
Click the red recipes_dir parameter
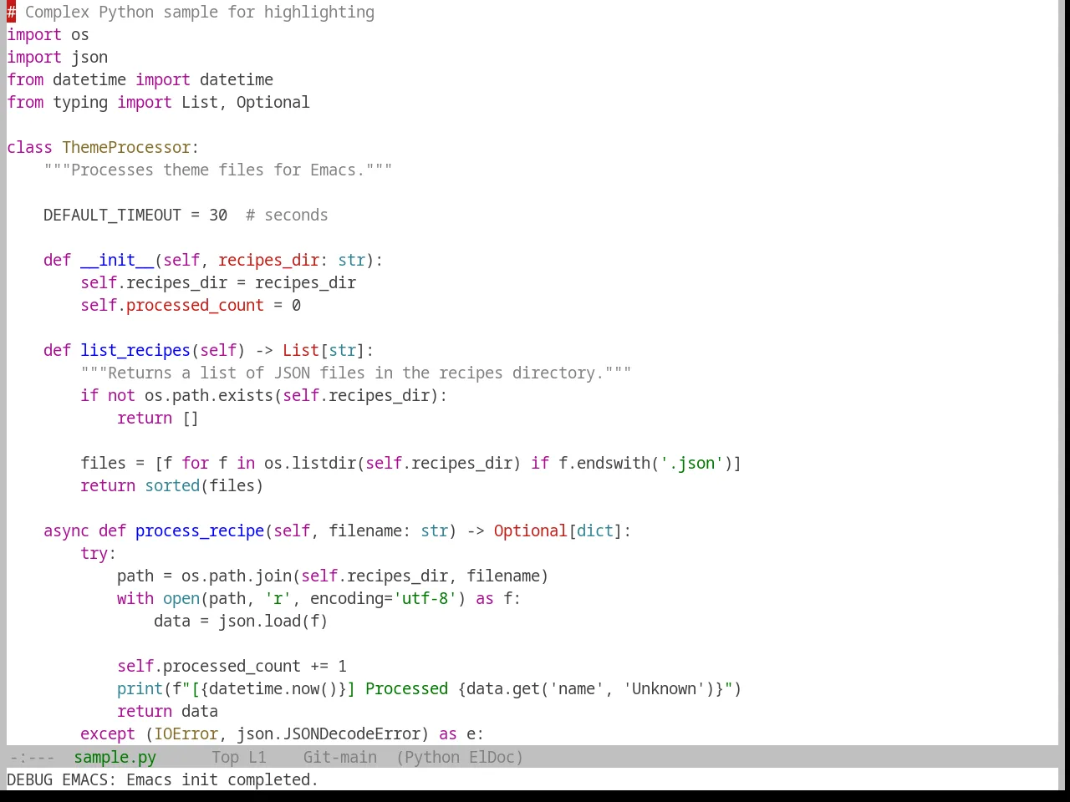[x=268, y=260]
